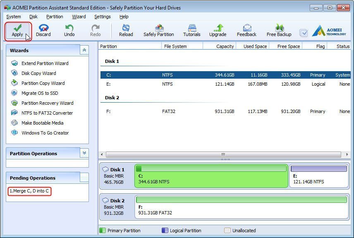Open the Help menu
Screen dimensions: 354x238
click(124, 17)
